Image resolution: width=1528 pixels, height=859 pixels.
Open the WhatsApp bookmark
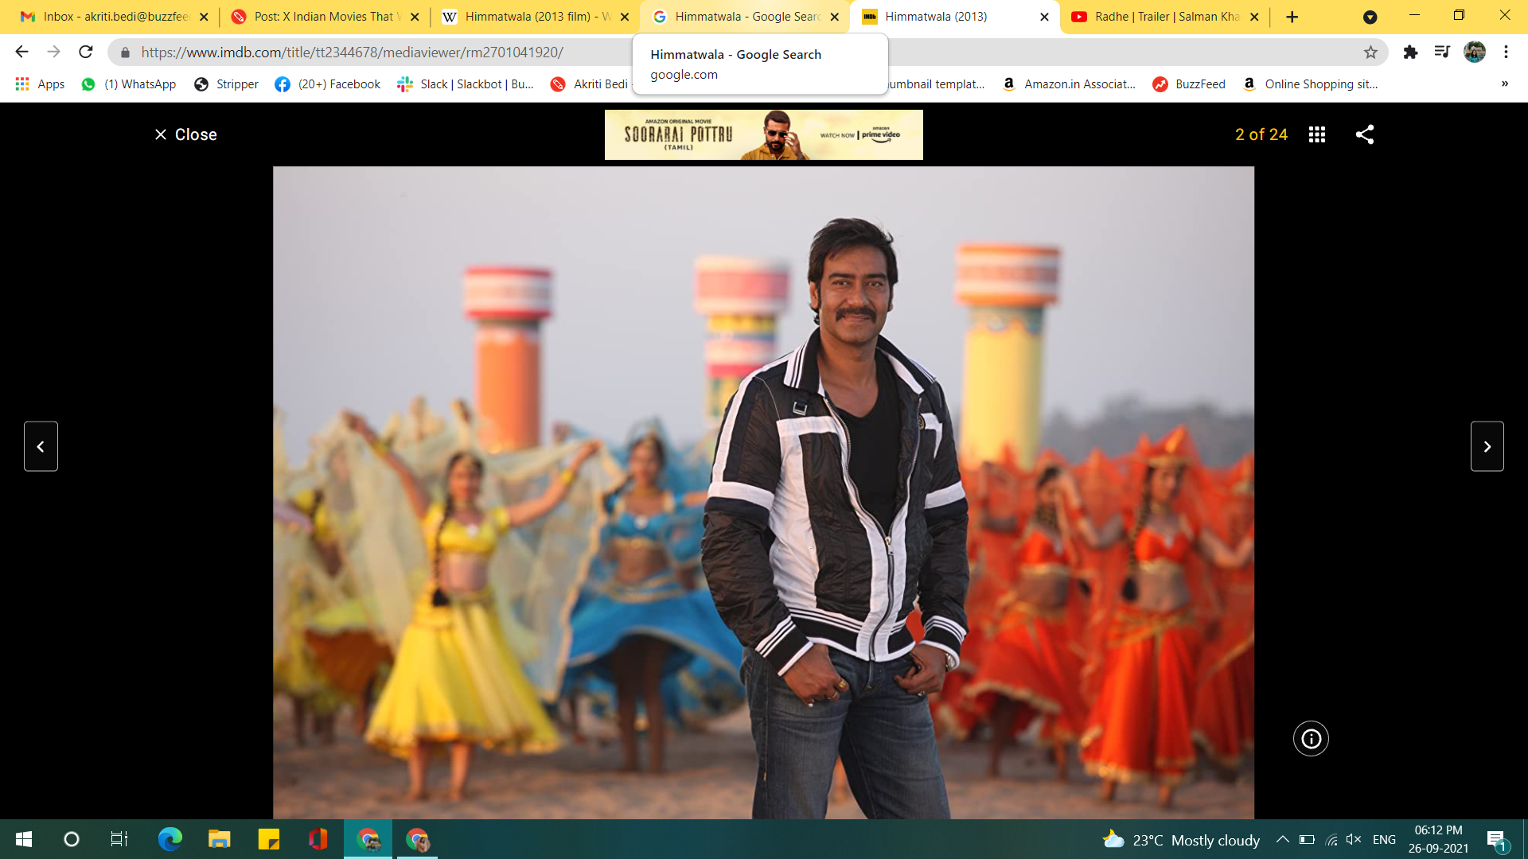tap(129, 84)
